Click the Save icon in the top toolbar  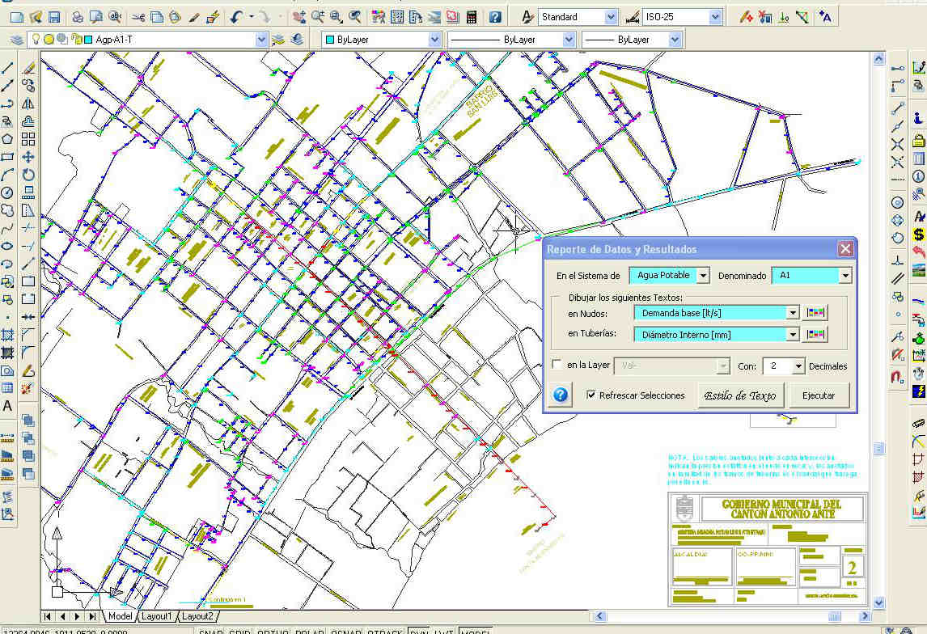tap(54, 17)
